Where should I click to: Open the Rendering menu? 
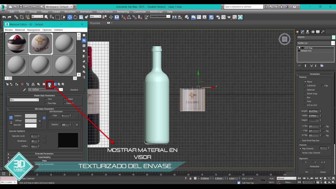click(x=123, y=12)
